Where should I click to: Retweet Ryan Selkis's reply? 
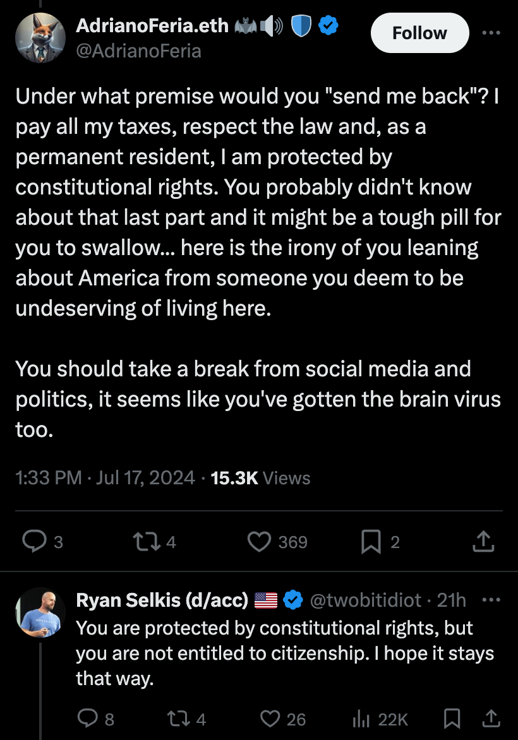tap(179, 719)
